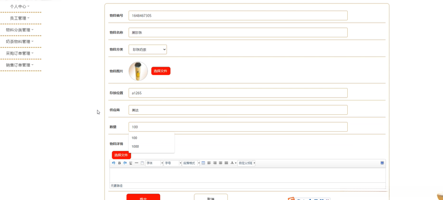Click the undo icon in editor toolbar
This screenshot has height=200, width=443.
tap(114, 163)
